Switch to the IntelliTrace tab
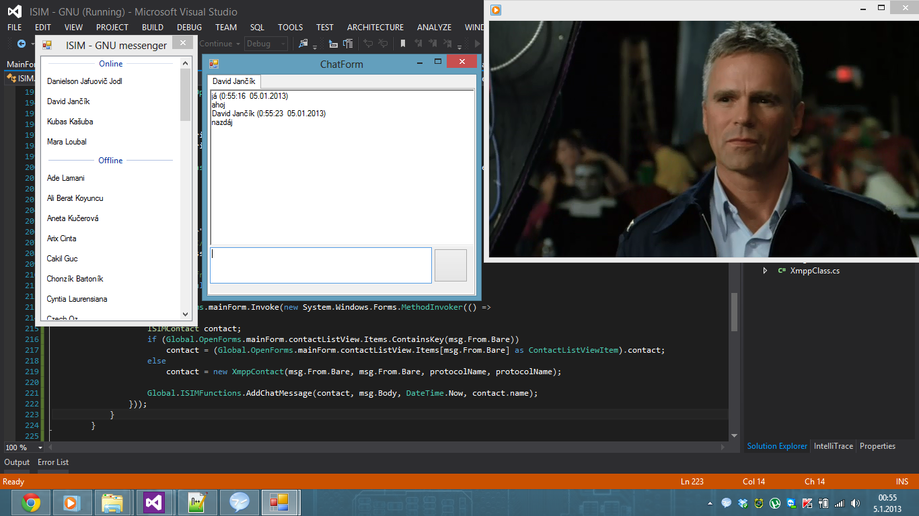Viewport: 919px width, 516px height. [834, 446]
